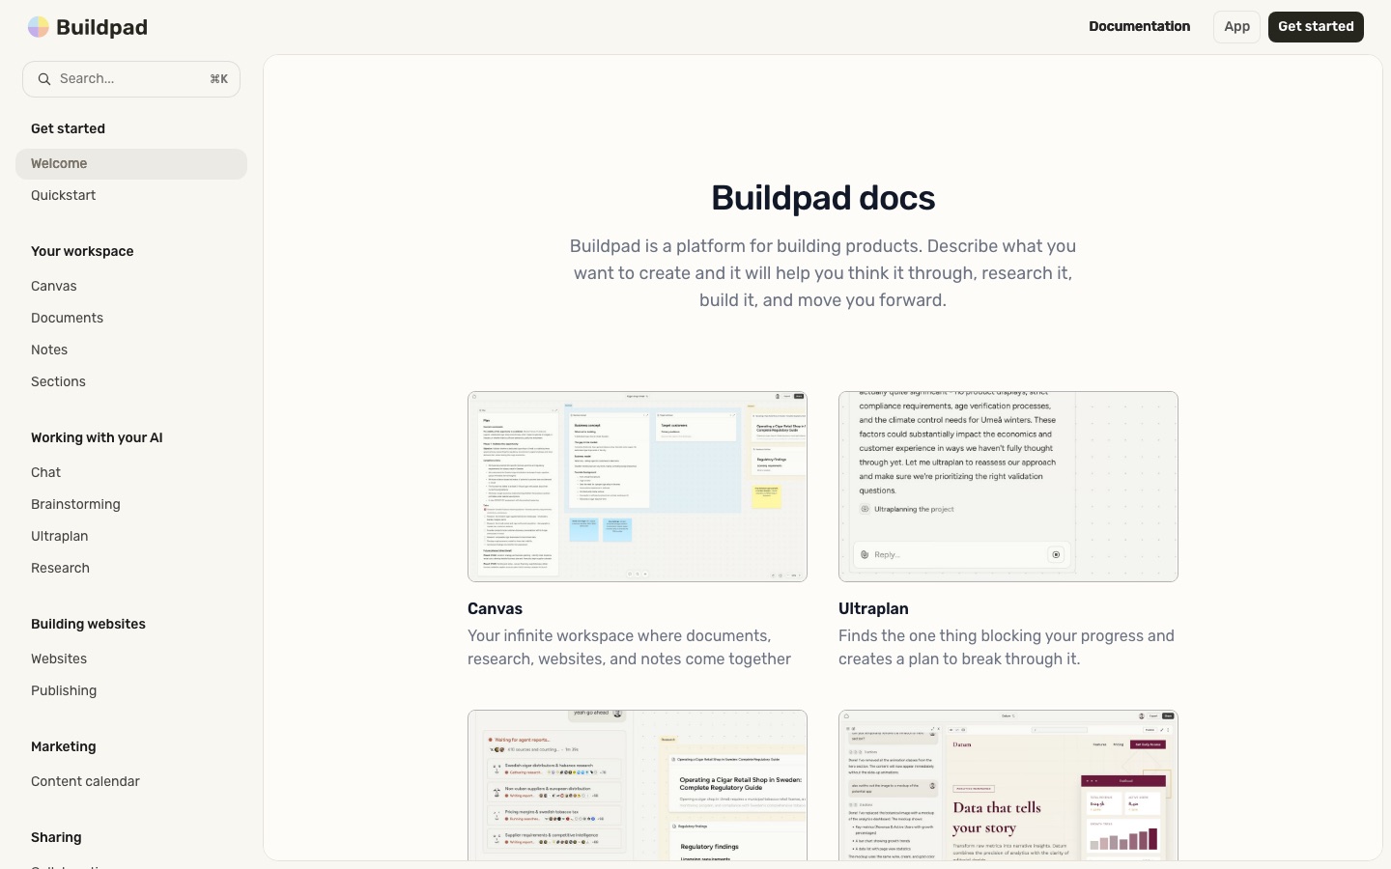Viewport: 1391px width, 869px height.
Task: Click the 'Your workspace' sidebar heading
Action: pos(82,252)
